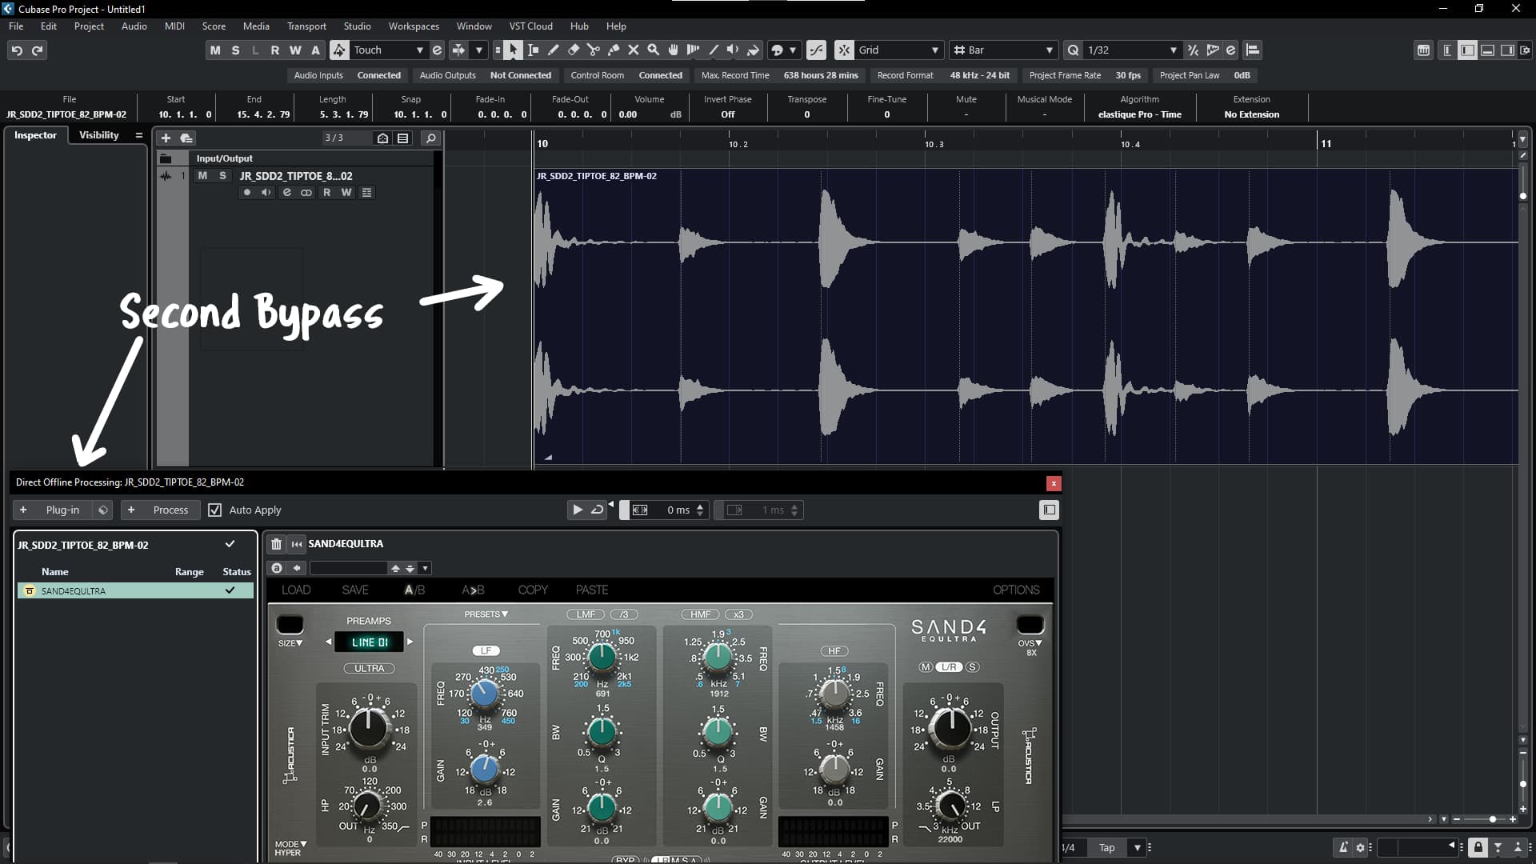
Task: Click the Process add button
Action: [160, 510]
